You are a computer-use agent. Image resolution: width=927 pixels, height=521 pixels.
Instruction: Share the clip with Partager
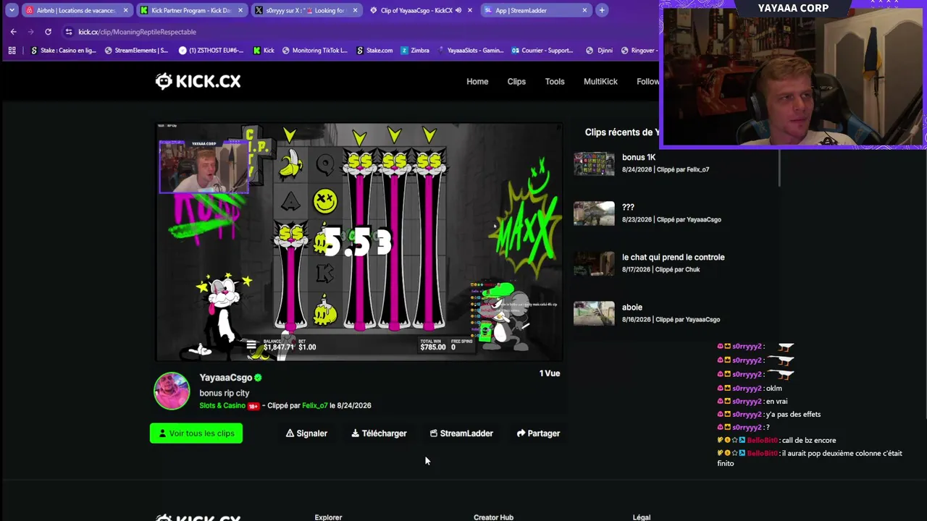tap(538, 433)
